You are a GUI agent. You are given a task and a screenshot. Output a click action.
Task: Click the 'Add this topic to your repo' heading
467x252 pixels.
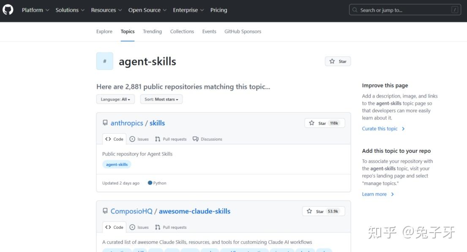click(x=396, y=151)
